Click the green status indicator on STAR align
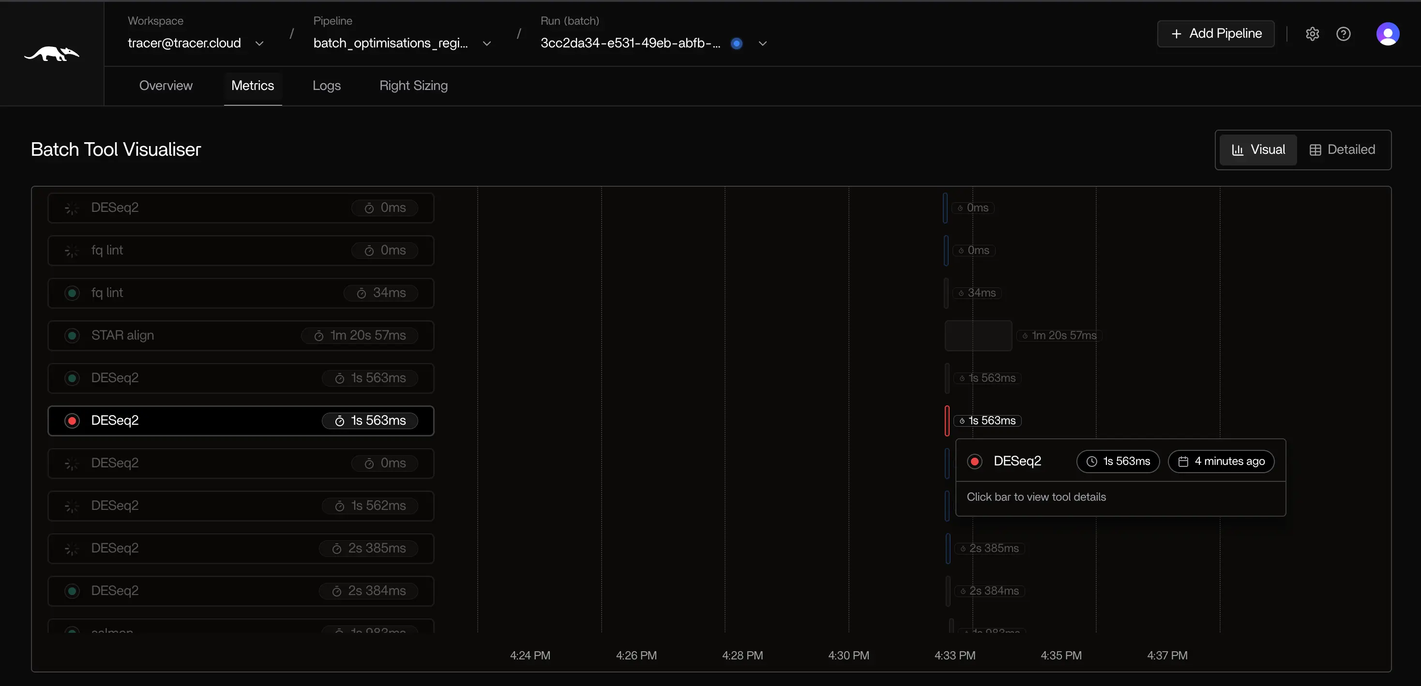This screenshot has width=1421, height=686. pos(72,335)
